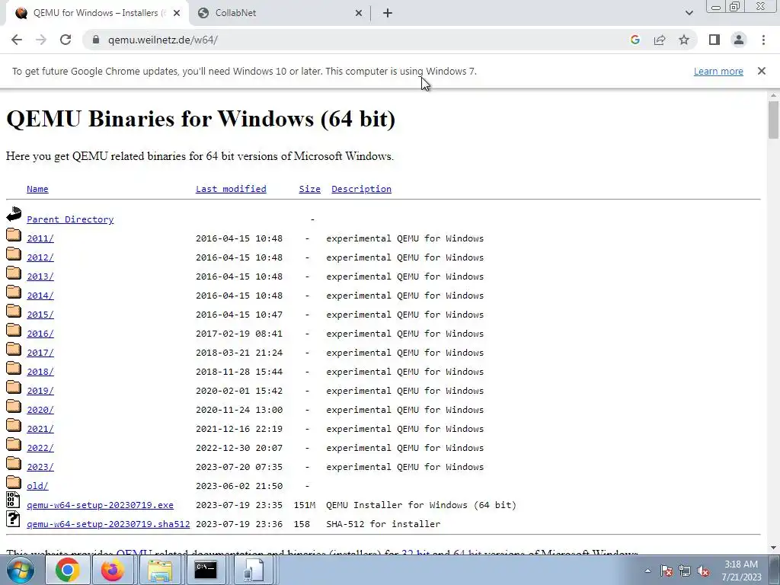Click the forward navigation arrow
This screenshot has height=585, width=780.
(41, 40)
